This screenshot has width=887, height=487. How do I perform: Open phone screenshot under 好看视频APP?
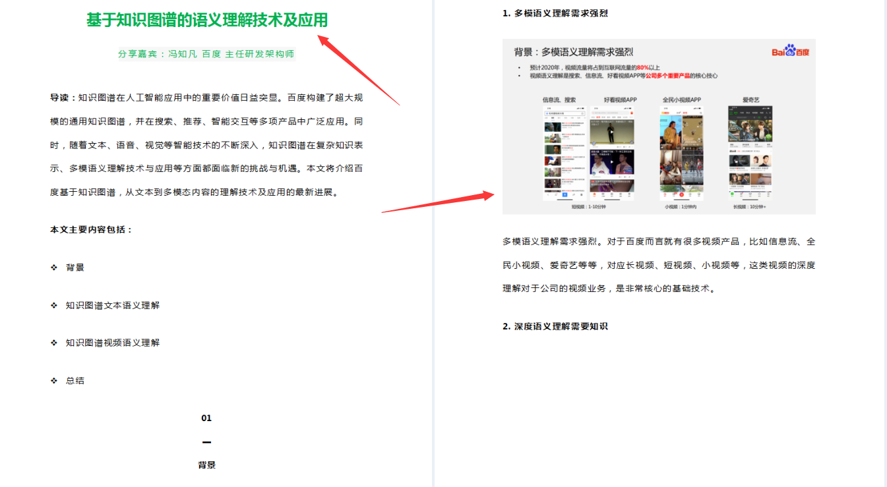click(612, 153)
